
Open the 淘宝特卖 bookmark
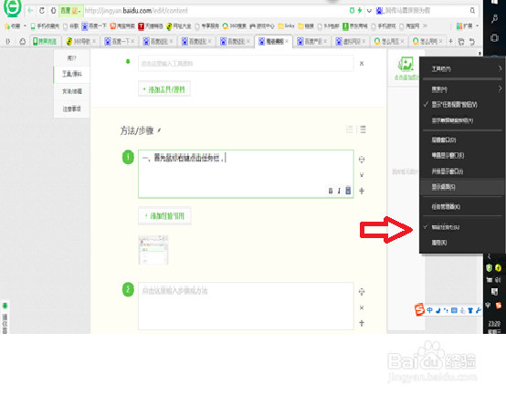click(x=122, y=26)
